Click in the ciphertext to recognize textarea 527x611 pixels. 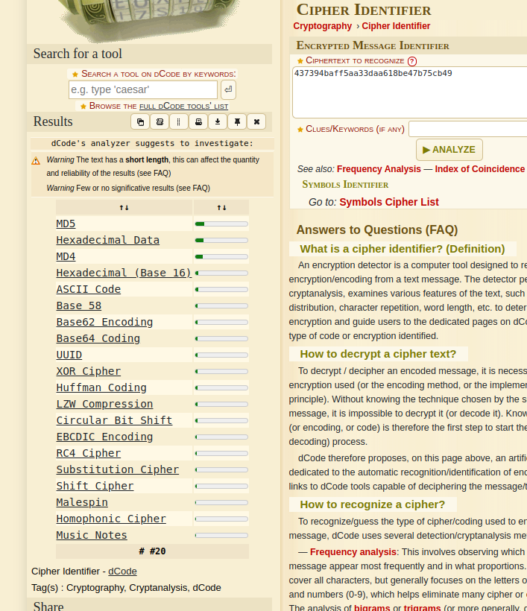(x=410, y=92)
